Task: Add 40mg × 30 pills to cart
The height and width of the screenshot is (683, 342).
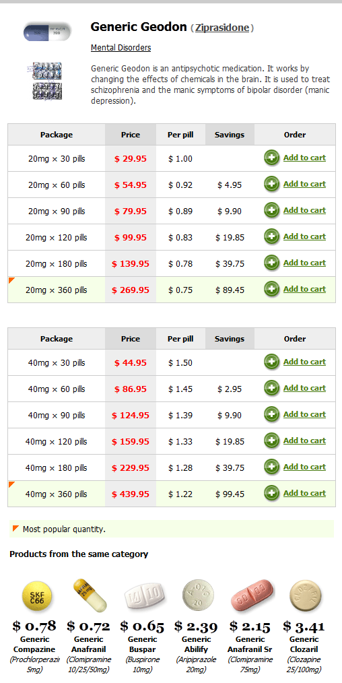Action: tap(304, 362)
